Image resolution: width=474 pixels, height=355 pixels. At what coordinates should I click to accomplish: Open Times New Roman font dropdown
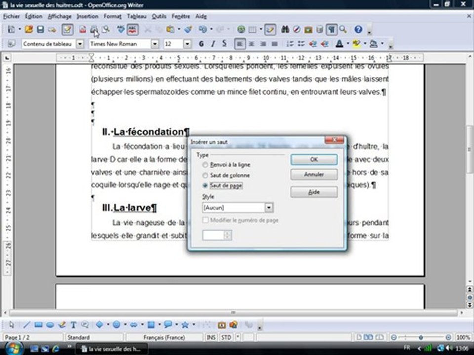155,44
